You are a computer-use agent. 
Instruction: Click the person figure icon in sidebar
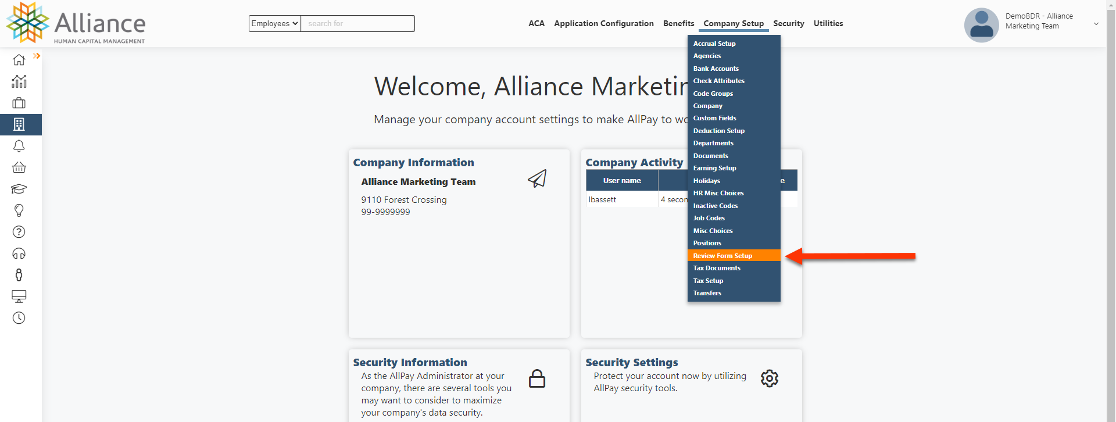tap(19, 275)
